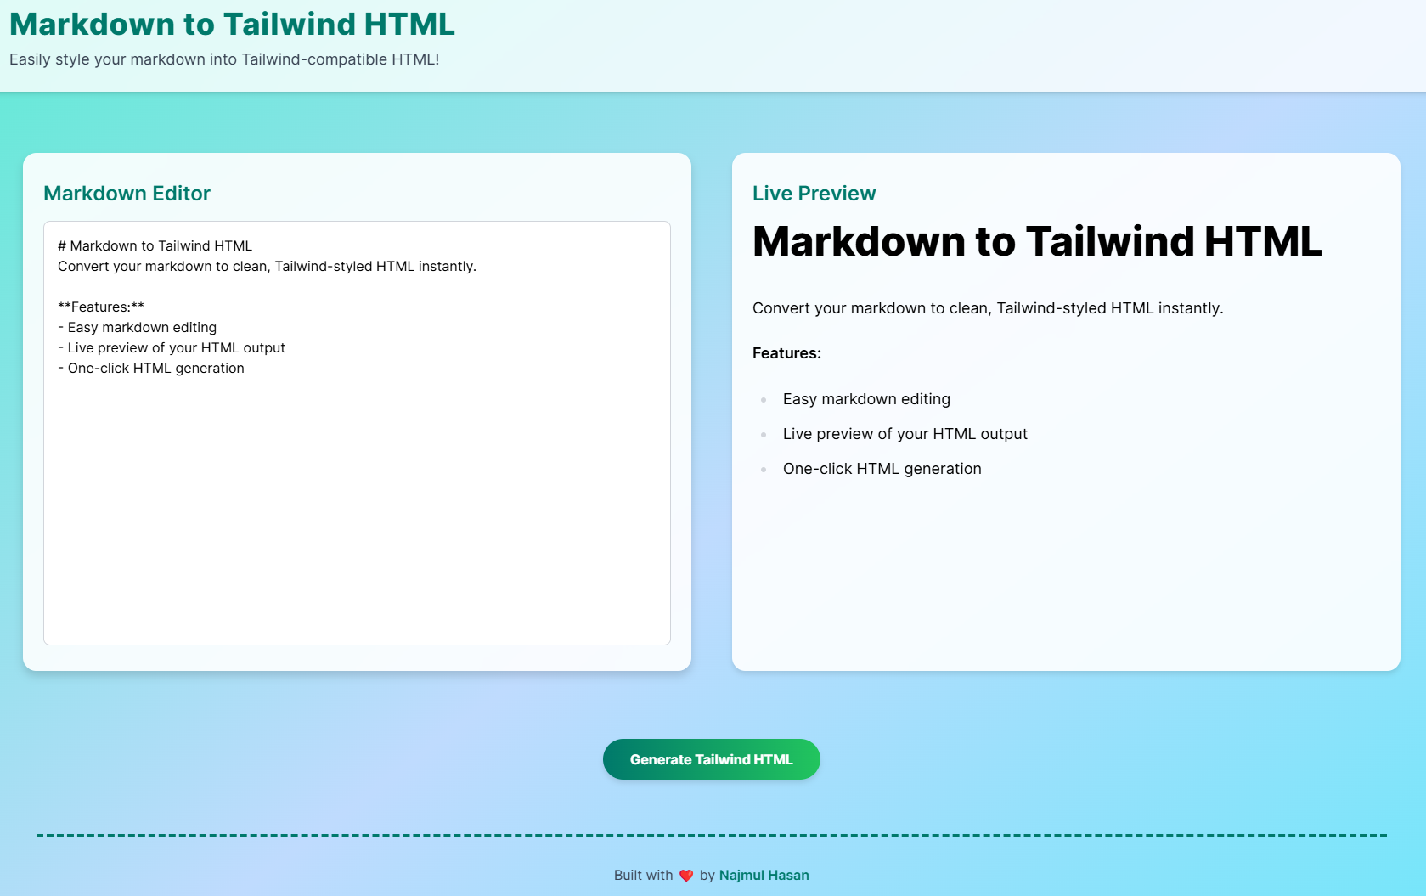Click '- Easy markdown editing' line in editor
The width and height of the screenshot is (1426, 896).
[x=137, y=327]
